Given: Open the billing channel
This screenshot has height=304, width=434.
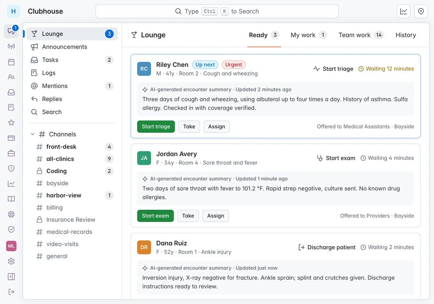Looking at the screenshot, I should (x=75, y=208).
